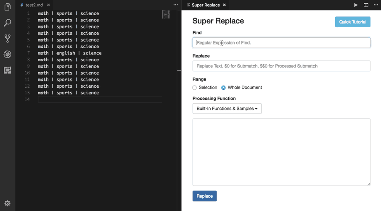Screen dimensions: 381x211
Task: Open the Quick Tutorial
Action: coord(352,22)
